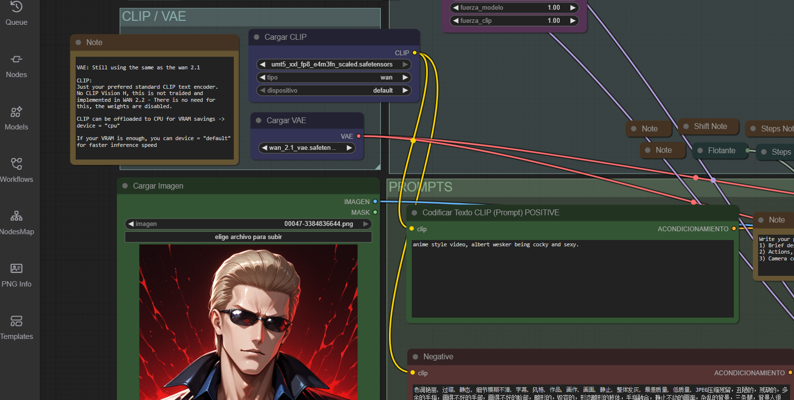Select previous image with left arrow
Image resolution: width=794 pixels, height=400 pixels.
(131, 224)
